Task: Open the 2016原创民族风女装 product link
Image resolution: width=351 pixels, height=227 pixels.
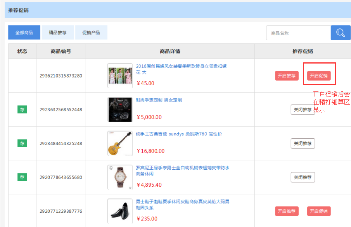Action: 182,69
